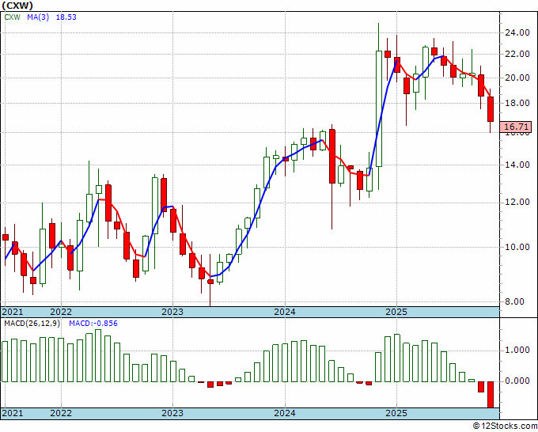Screen dimensions: 538x432
Task: Click the tall green candlestick before 2025
Action: 379,108
